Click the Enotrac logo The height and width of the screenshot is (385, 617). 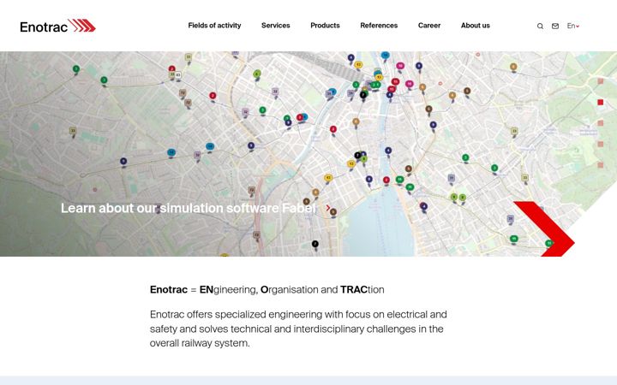57,26
